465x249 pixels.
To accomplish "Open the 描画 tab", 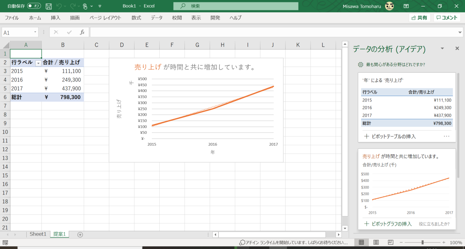I will 75,18.
